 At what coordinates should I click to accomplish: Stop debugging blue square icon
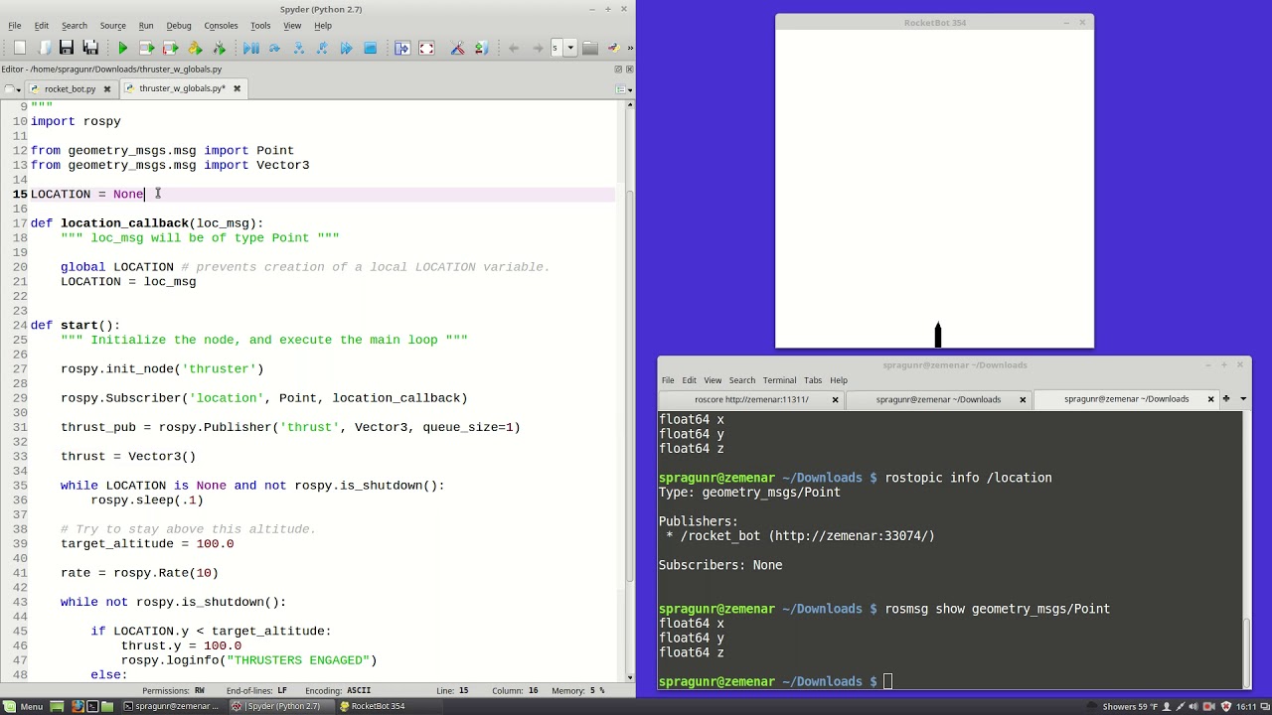tap(370, 48)
